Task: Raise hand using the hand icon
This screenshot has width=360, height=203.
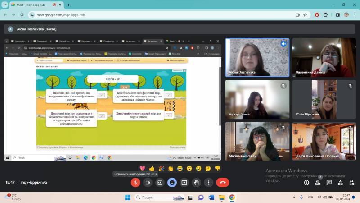Action: coord(196,183)
